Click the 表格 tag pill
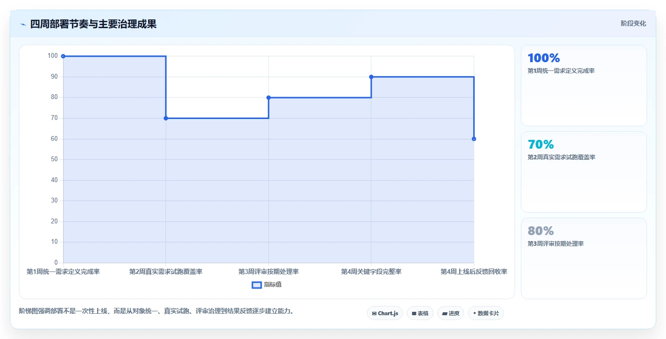666x339 pixels. coord(420,313)
